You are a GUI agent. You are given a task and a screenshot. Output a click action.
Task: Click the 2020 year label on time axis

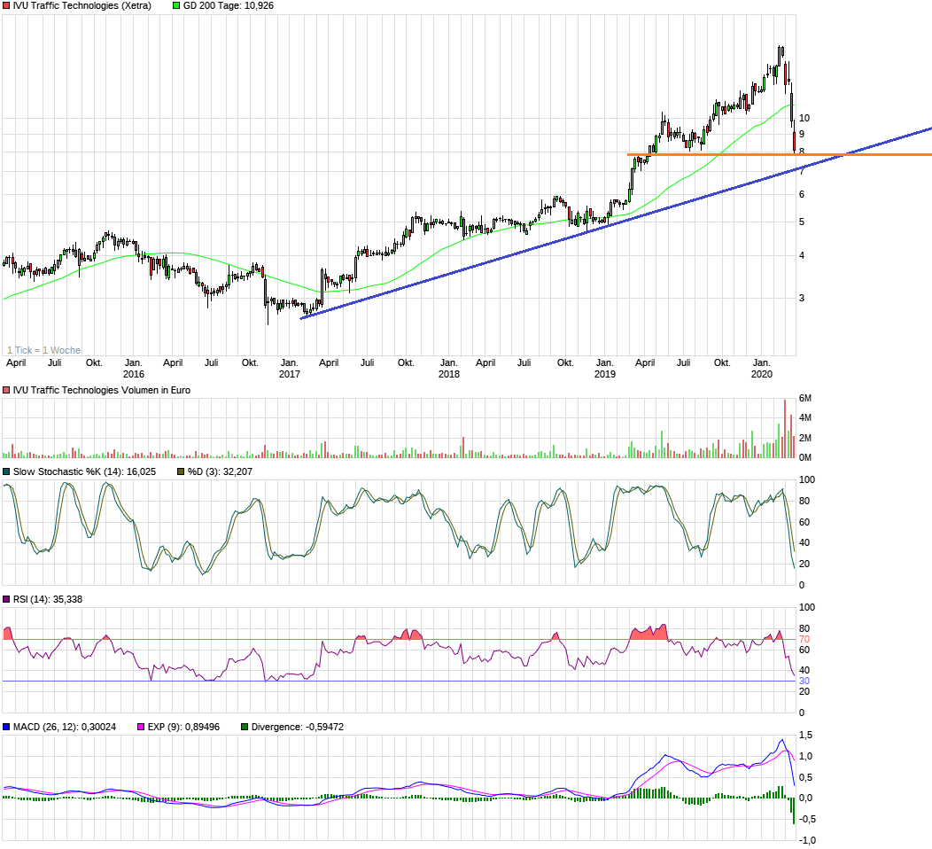pyautogui.click(x=761, y=375)
